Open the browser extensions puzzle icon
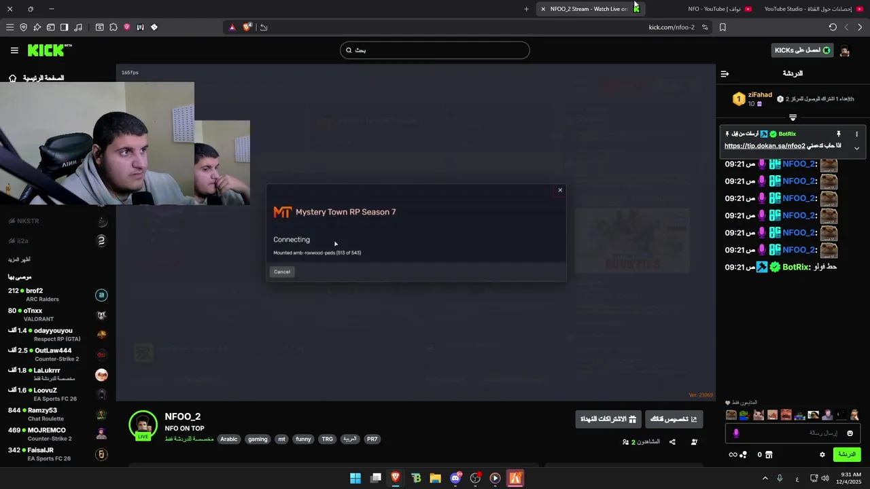Screen dimensions: 870x489 113,27
